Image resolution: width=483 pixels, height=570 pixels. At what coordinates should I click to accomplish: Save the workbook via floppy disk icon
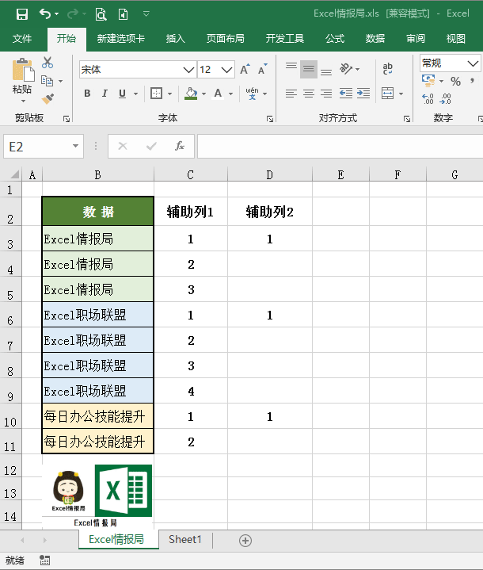pos(22,14)
